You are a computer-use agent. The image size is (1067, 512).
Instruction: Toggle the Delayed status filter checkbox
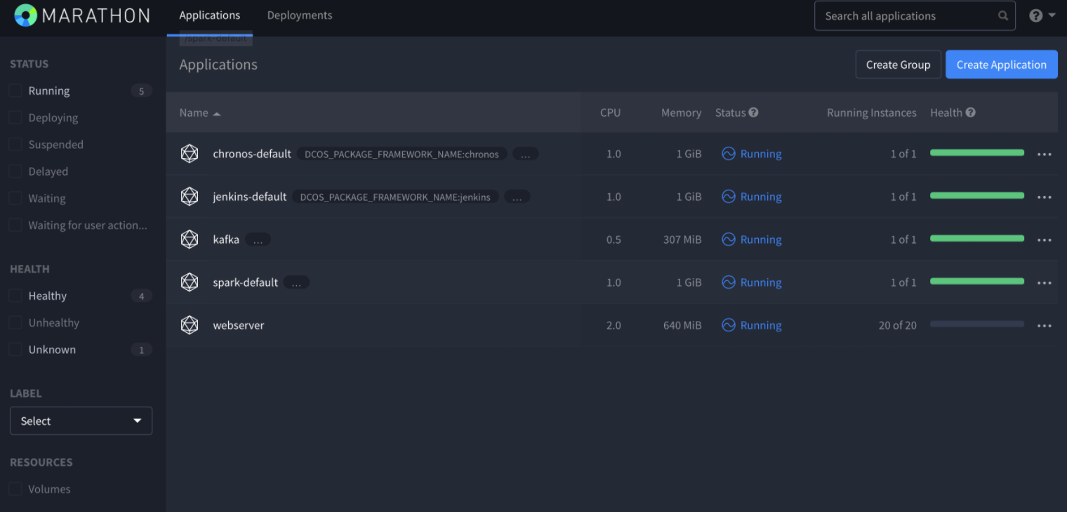pyautogui.click(x=15, y=171)
